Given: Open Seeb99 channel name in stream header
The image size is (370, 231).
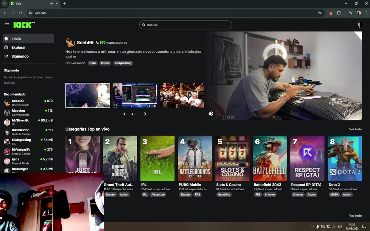Looking at the screenshot, I should (x=85, y=43).
